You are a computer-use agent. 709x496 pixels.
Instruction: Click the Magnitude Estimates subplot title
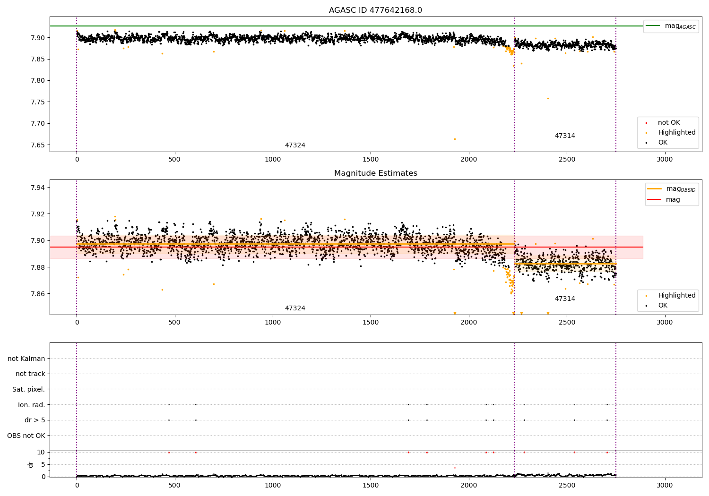tap(375, 173)
